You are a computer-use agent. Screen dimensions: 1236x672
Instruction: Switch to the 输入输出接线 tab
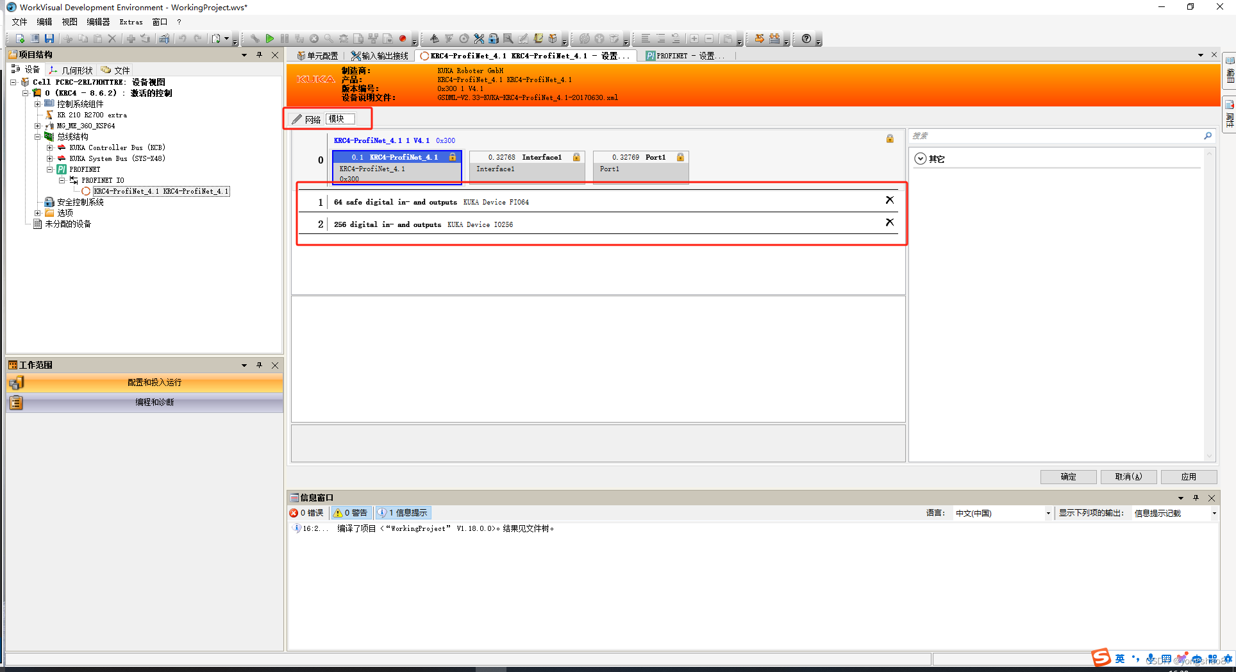[x=380, y=56]
